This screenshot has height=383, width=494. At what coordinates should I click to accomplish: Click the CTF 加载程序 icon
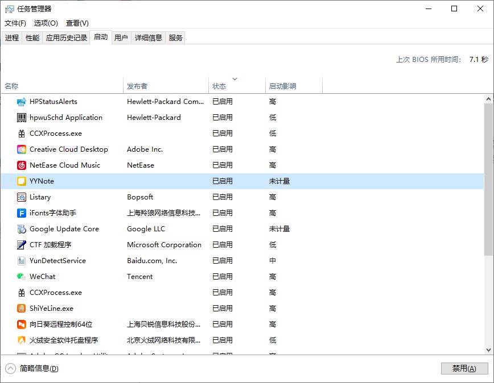[x=22, y=245]
